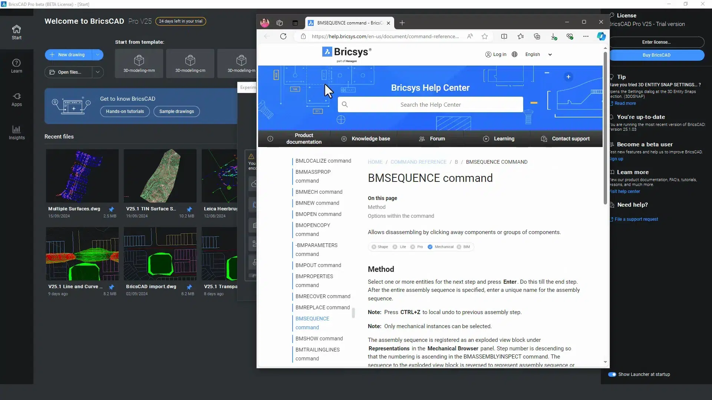712x400 pixels.
Task: Click the Buy BricsCAD button
Action: [656, 55]
